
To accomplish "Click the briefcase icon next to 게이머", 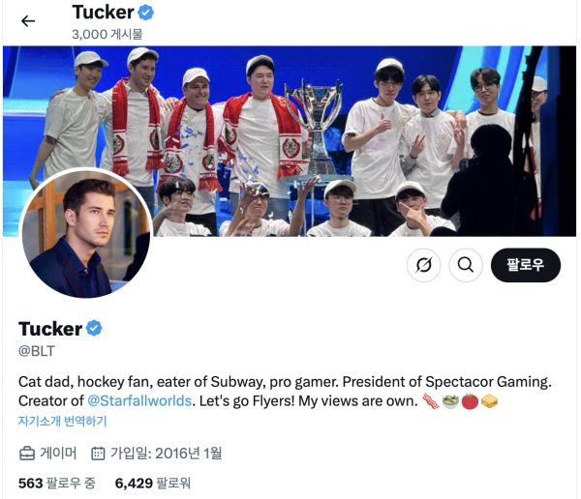I will [27, 453].
